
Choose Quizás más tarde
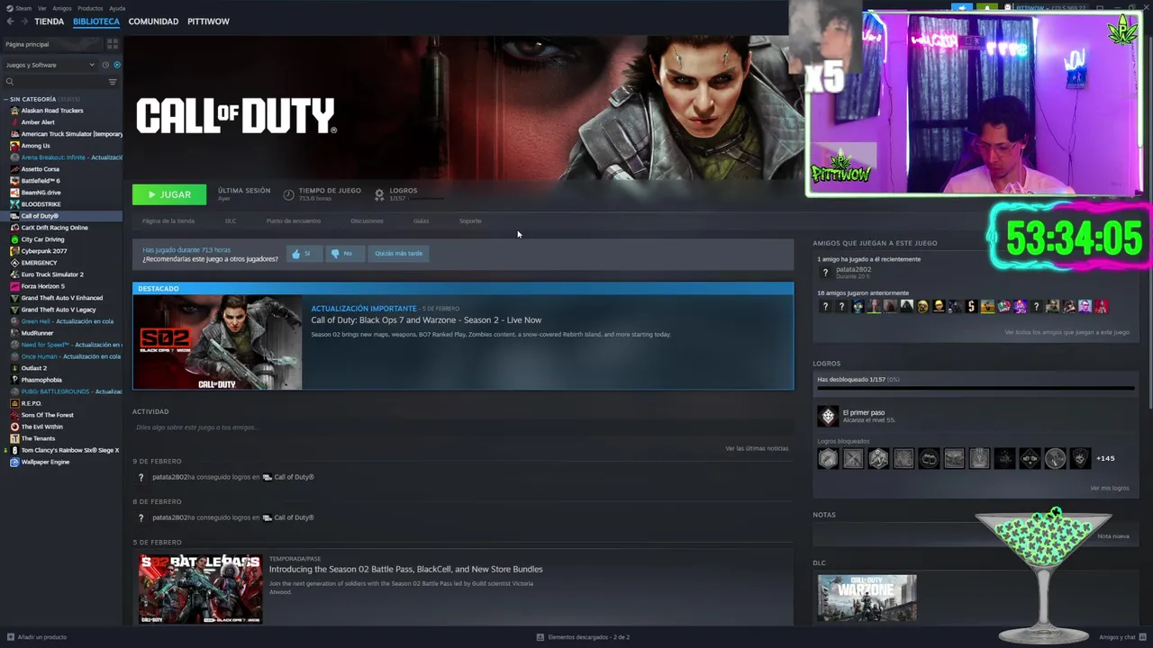(x=398, y=254)
